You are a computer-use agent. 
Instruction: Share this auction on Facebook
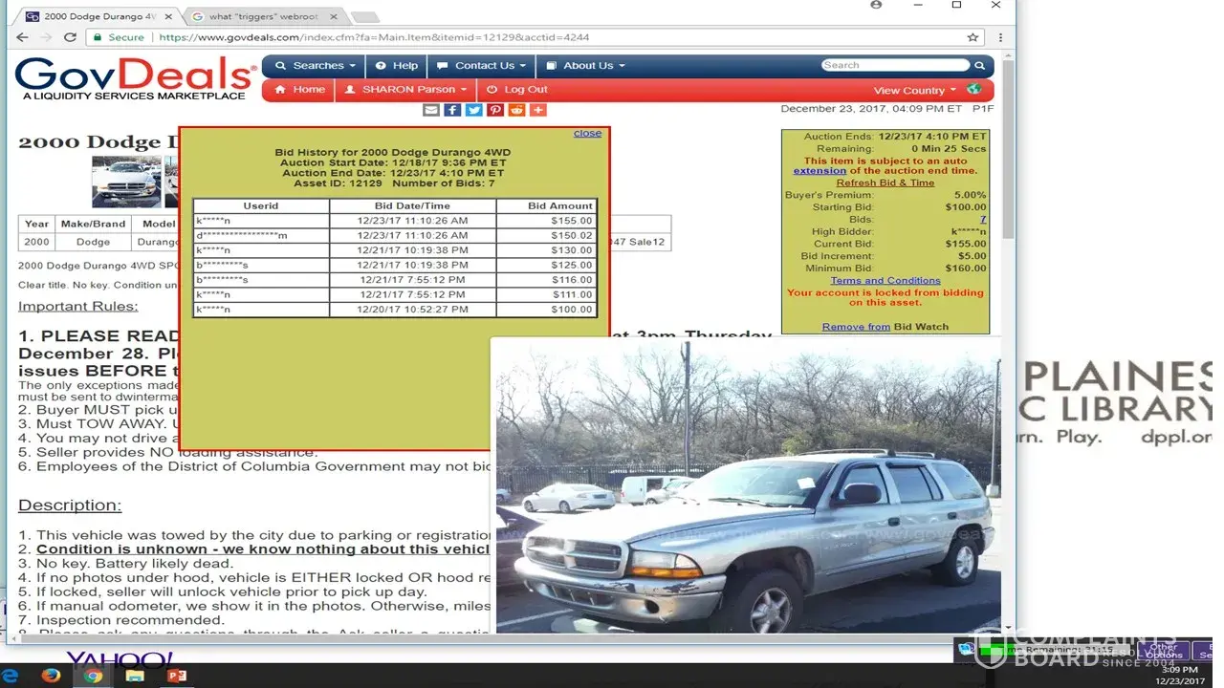click(x=452, y=110)
